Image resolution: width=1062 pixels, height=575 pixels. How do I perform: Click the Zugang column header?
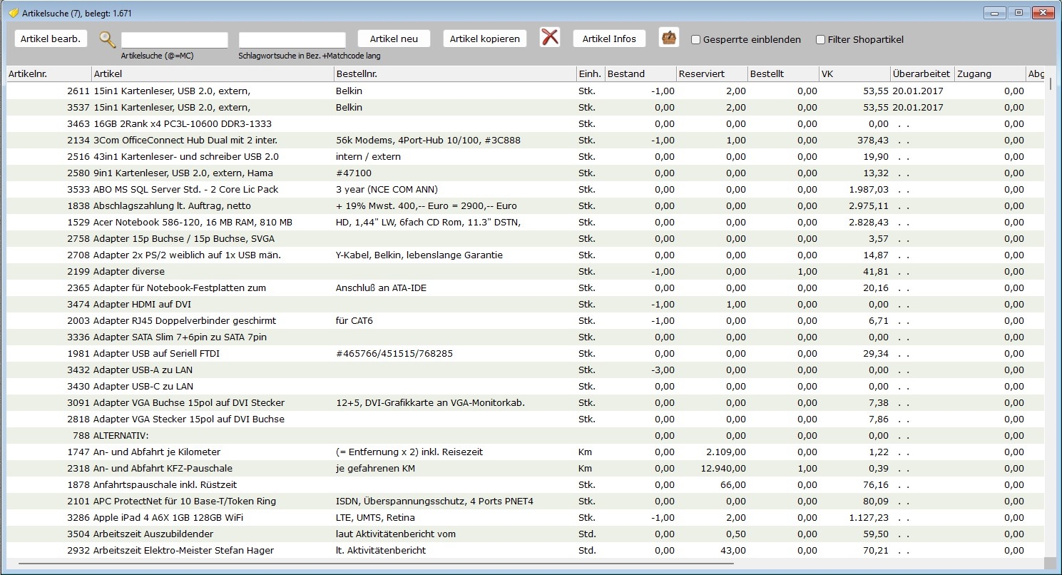[x=990, y=74]
